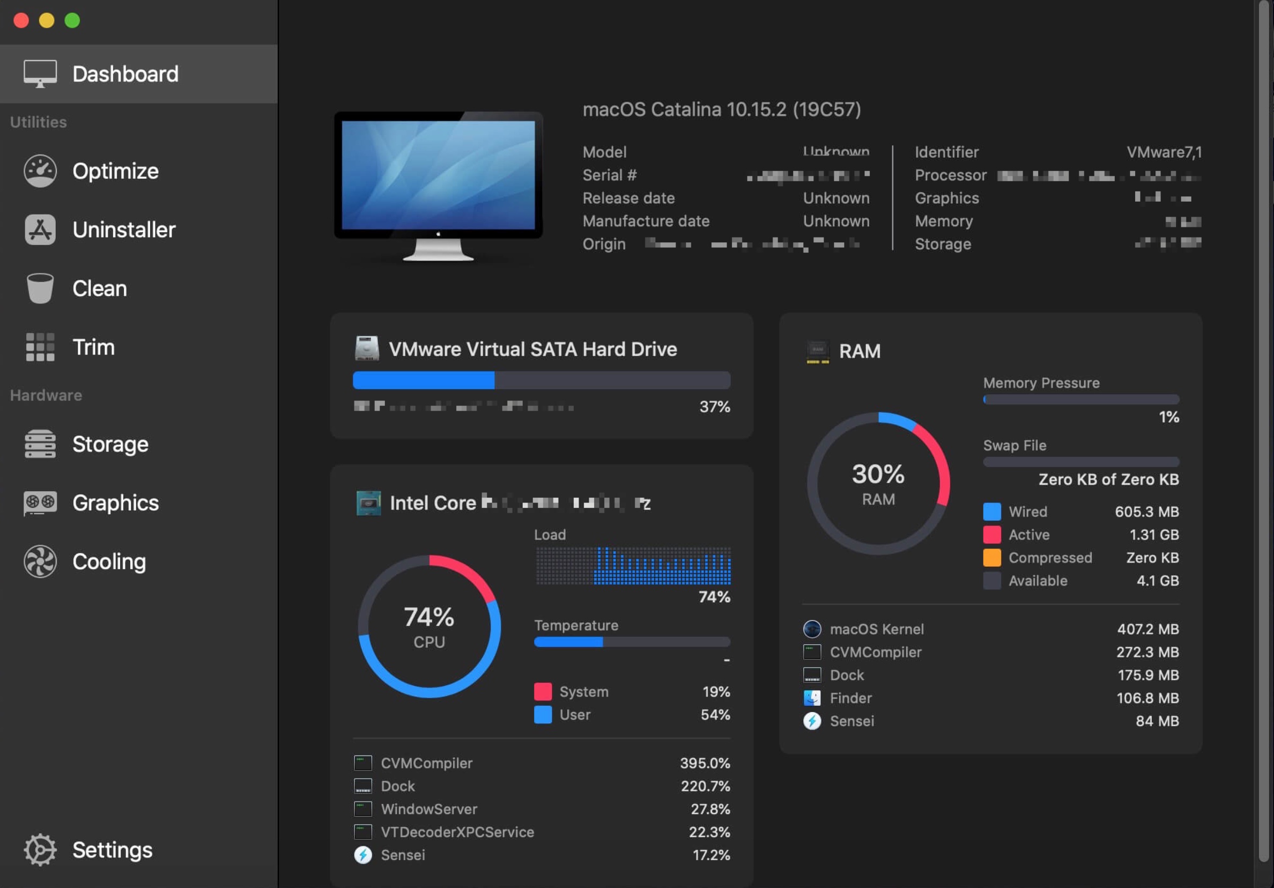Select the Storage drive stack icon
The image size is (1274, 888).
click(40, 444)
